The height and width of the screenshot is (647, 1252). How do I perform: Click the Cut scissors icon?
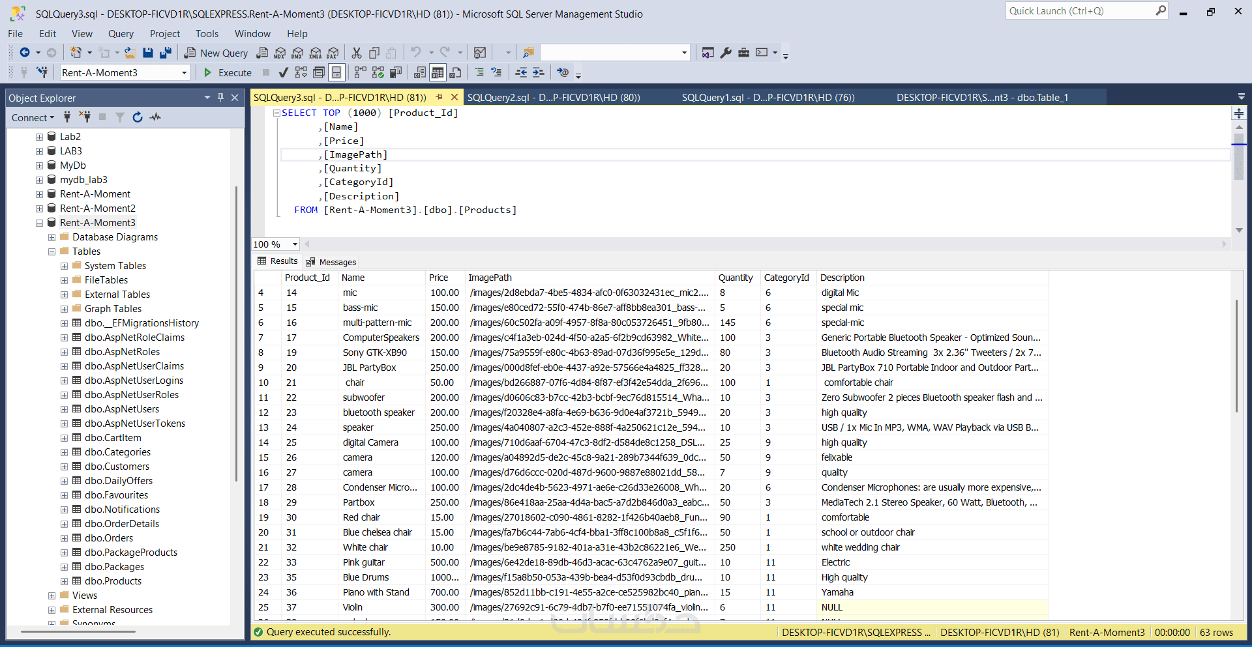357,53
